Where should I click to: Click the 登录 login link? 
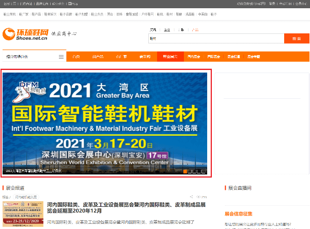[x=272, y=4]
